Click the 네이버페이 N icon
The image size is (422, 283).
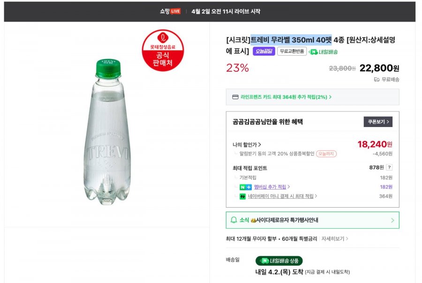[x=242, y=197]
